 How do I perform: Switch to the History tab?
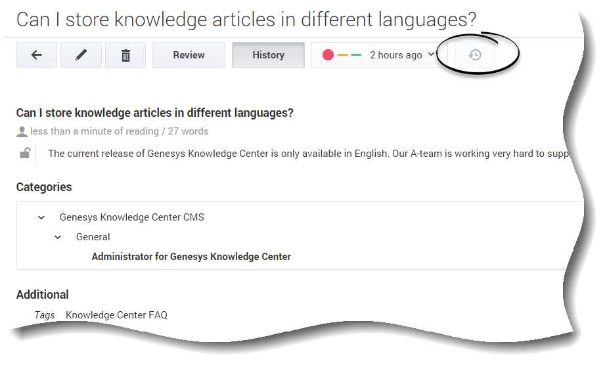268,55
